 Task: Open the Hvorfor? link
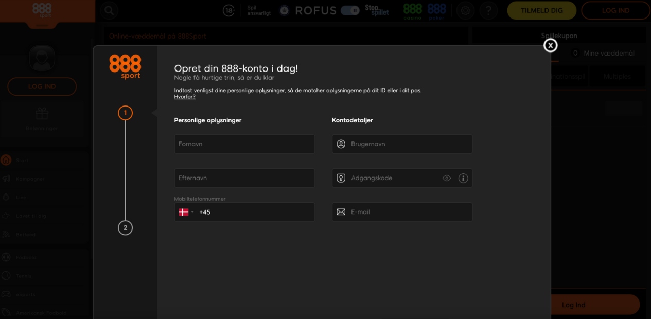[185, 97]
